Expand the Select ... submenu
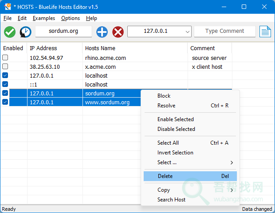Image resolution: width=275 pixels, height=213 pixels. [231, 162]
